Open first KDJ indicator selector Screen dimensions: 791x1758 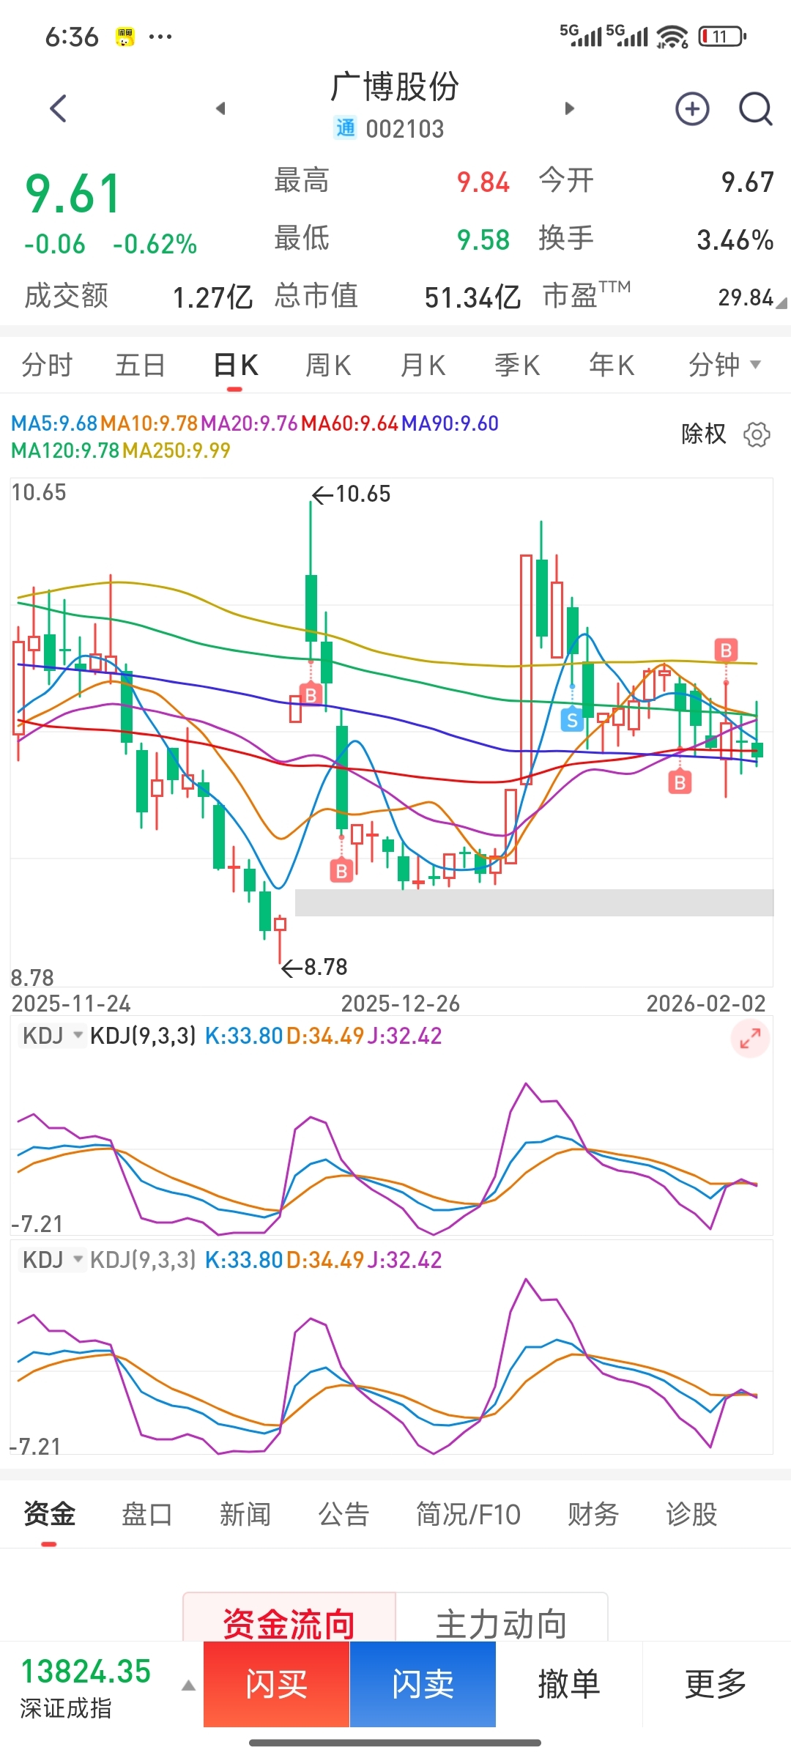tap(52, 1036)
